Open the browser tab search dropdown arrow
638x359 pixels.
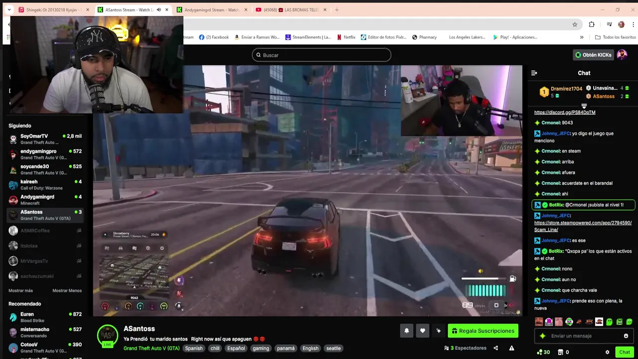coord(9,10)
